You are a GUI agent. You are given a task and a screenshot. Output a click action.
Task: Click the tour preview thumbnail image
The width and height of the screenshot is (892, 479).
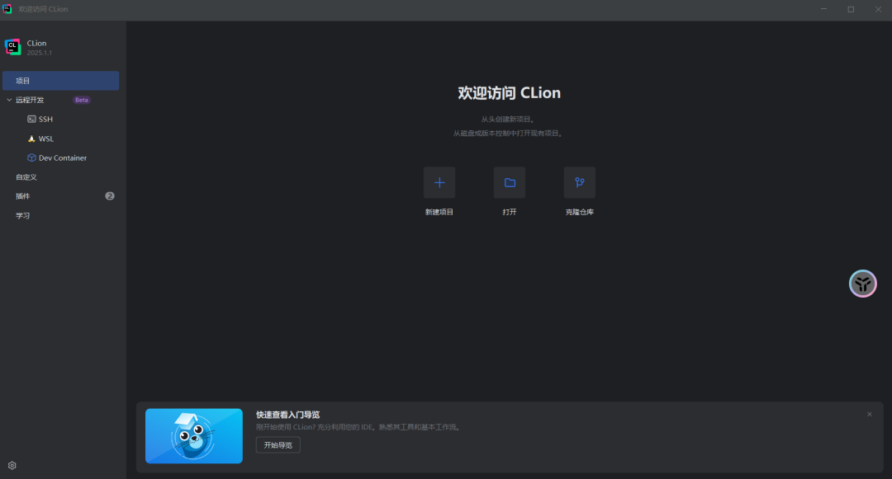click(x=193, y=436)
